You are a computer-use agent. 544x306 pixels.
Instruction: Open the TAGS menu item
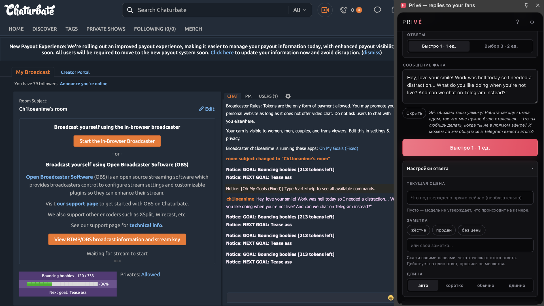click(x=71, y=29)
